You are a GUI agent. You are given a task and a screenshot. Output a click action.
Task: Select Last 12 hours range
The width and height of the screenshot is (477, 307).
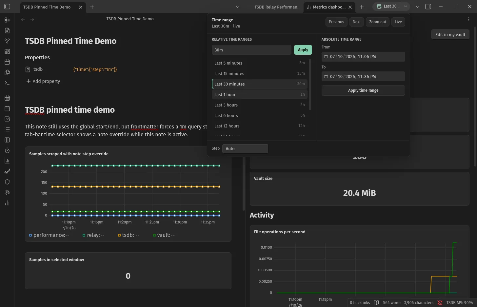click(260, 126)
